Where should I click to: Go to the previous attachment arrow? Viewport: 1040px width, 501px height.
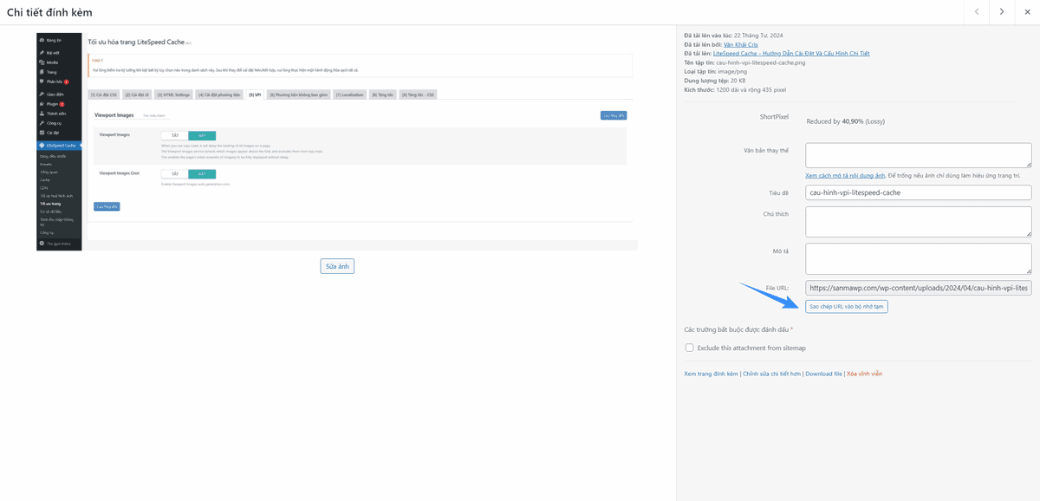point(977,12)
